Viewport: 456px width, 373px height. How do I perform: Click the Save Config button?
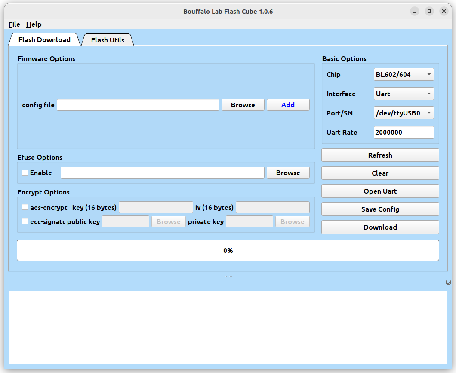coord(380,209)
